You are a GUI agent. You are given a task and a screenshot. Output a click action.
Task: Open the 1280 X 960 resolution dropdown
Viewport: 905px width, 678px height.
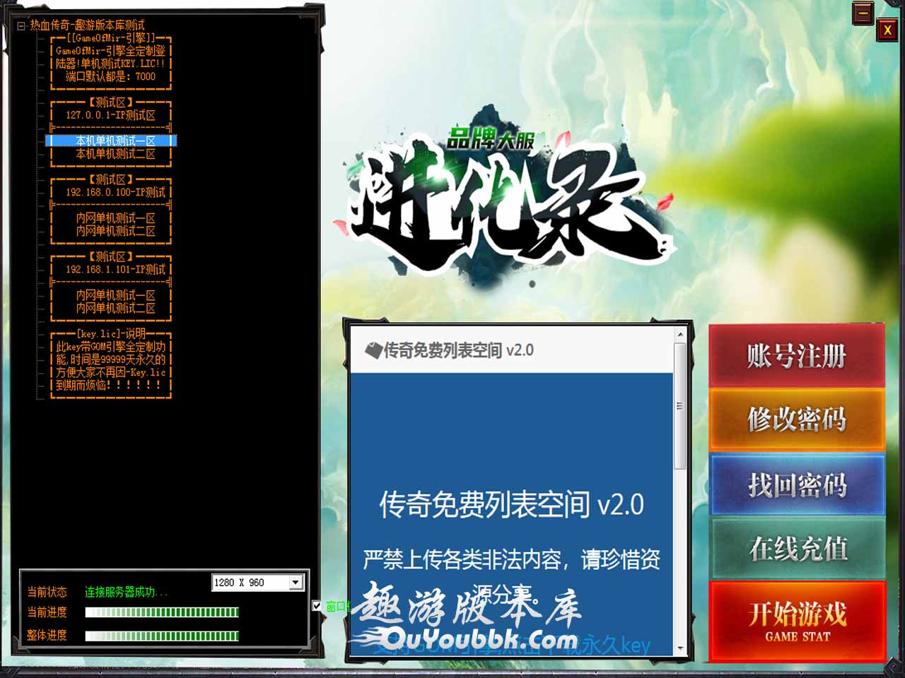click(296, 582)
